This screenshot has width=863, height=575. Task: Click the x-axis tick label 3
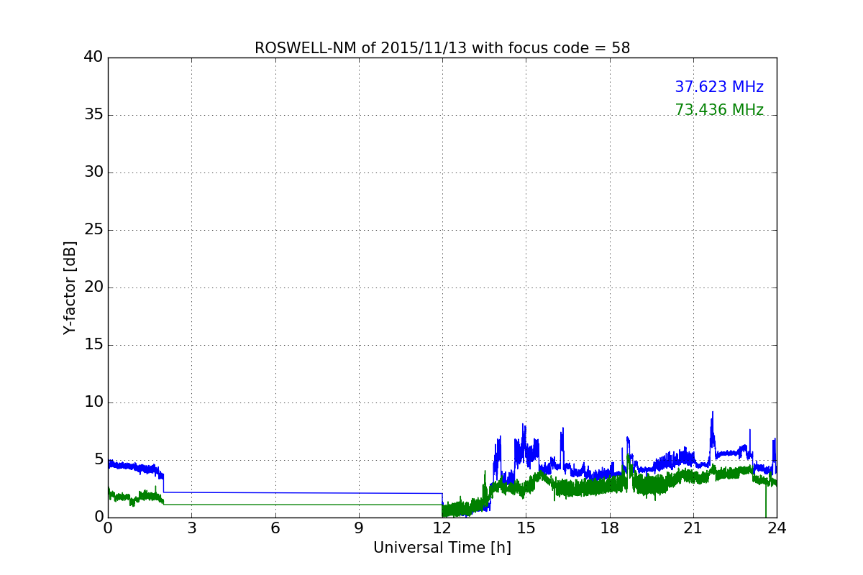tap(191, 528)
